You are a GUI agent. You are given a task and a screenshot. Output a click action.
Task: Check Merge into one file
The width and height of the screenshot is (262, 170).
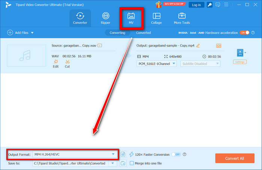(132, 163)
